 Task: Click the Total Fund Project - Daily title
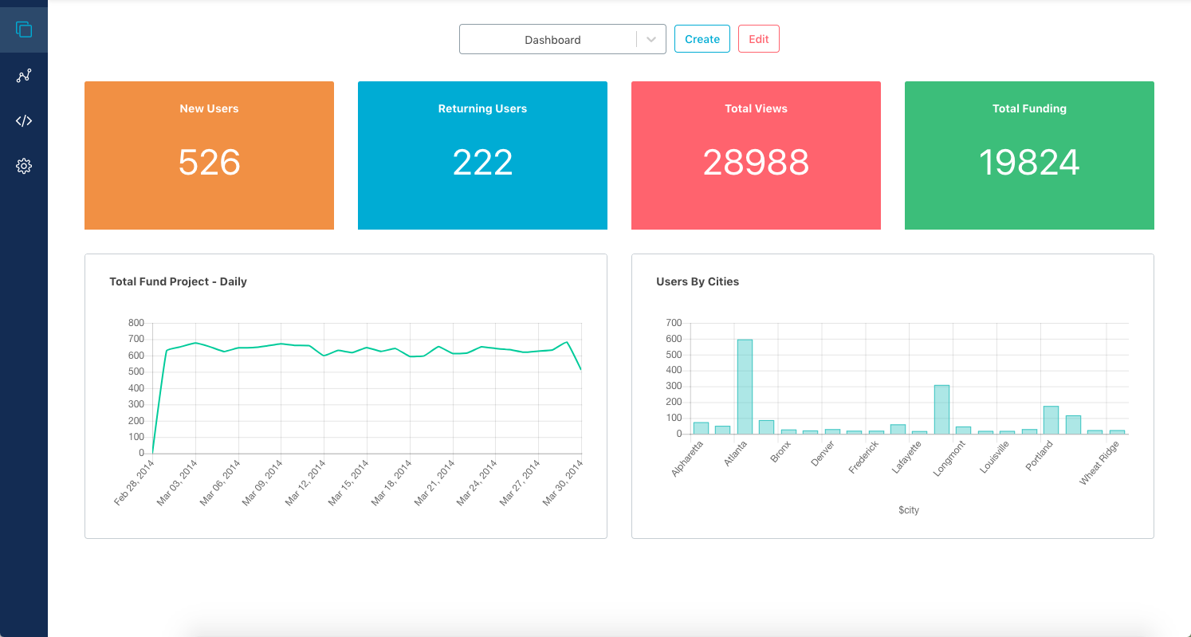(178, 281)
